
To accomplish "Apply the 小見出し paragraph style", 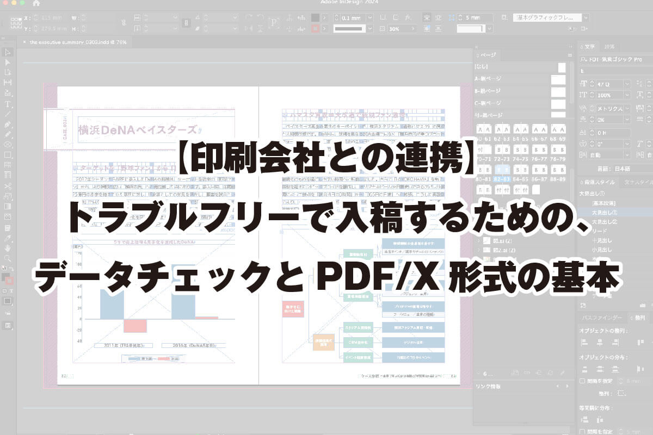I will pos(602,250).
